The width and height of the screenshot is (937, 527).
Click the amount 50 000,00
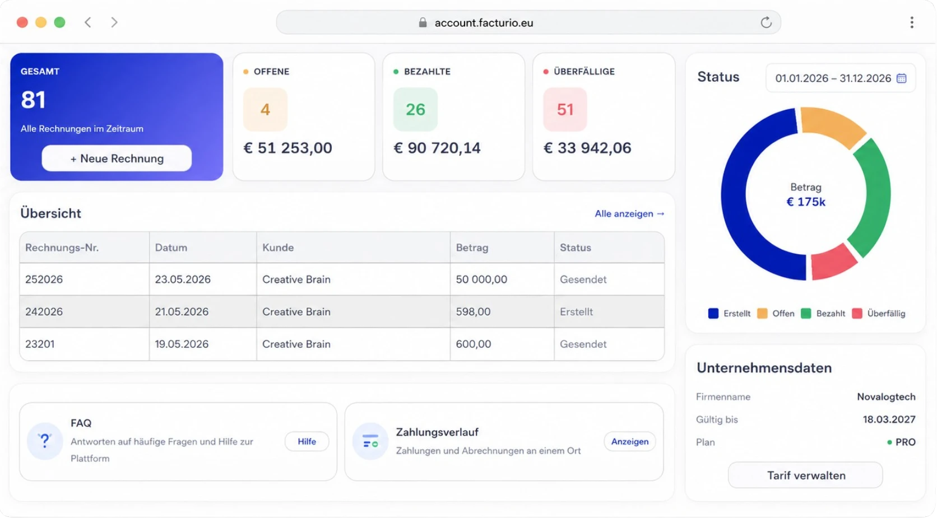(x=481, y=279)
